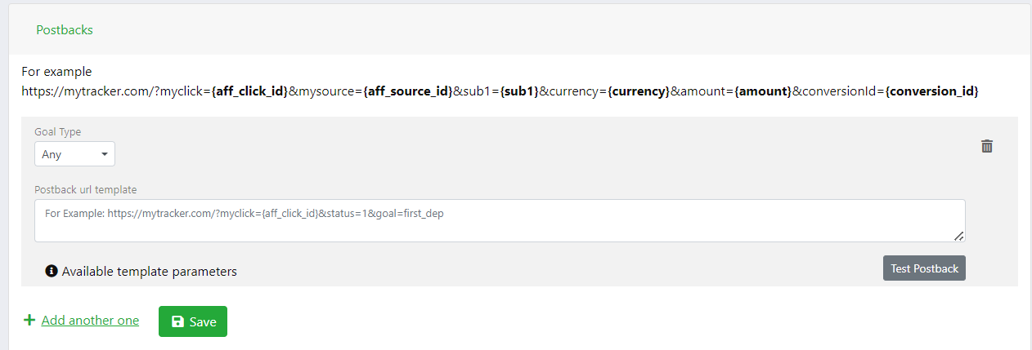Open the Goal Type dropdown set to Any
Viewport: 1032px width, 350px height.
point(74,154)
